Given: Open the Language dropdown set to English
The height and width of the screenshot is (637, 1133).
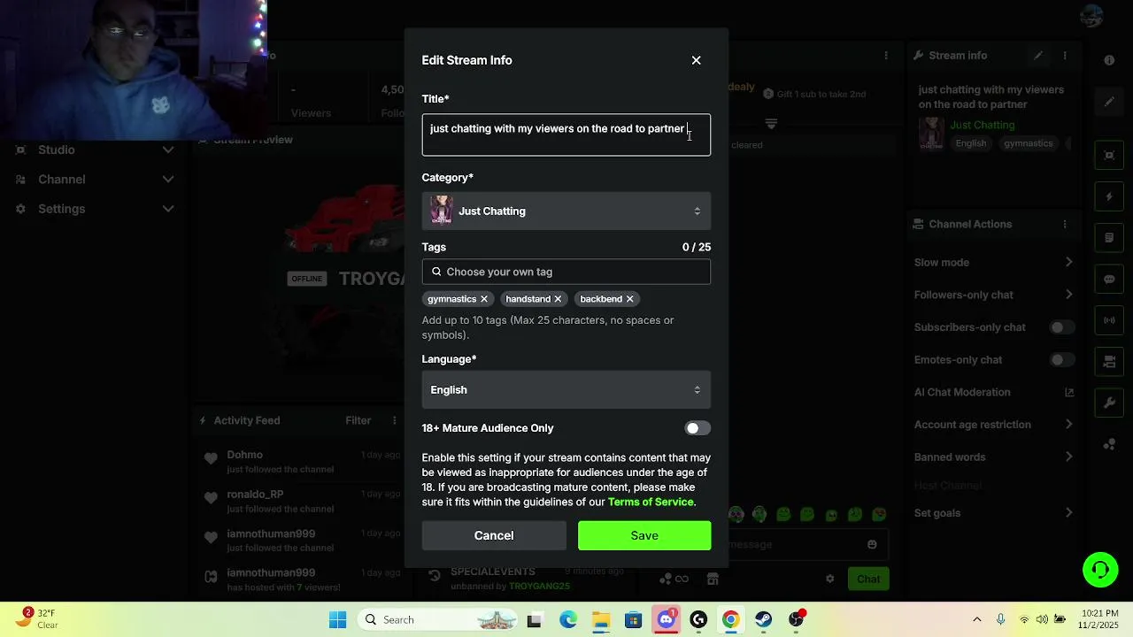Looking at the screenshot, I should pyautogui.click(x=566, y=389).
